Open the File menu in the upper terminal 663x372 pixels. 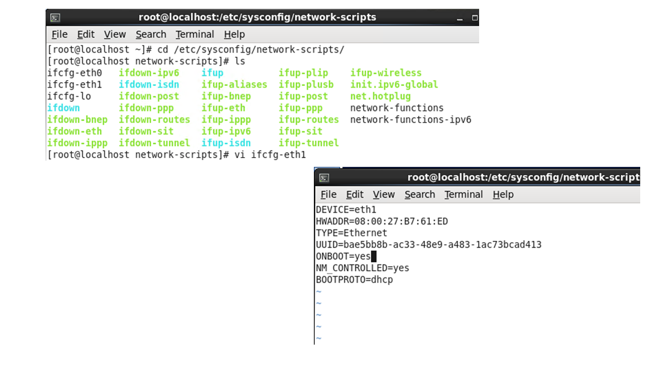click(60, 35)
